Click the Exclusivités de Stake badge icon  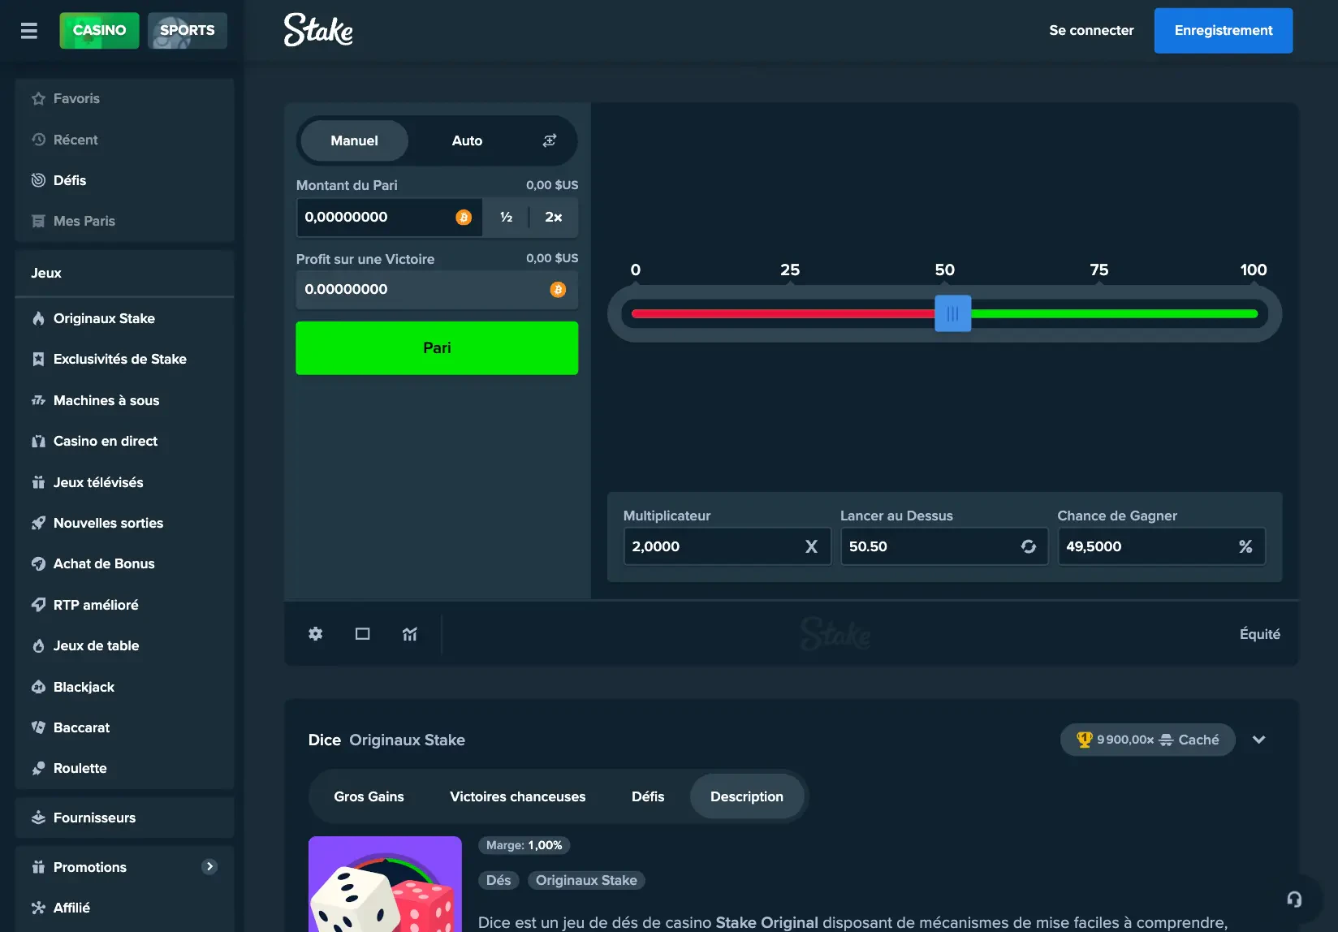pyautogui.click(x=38, y=359)
